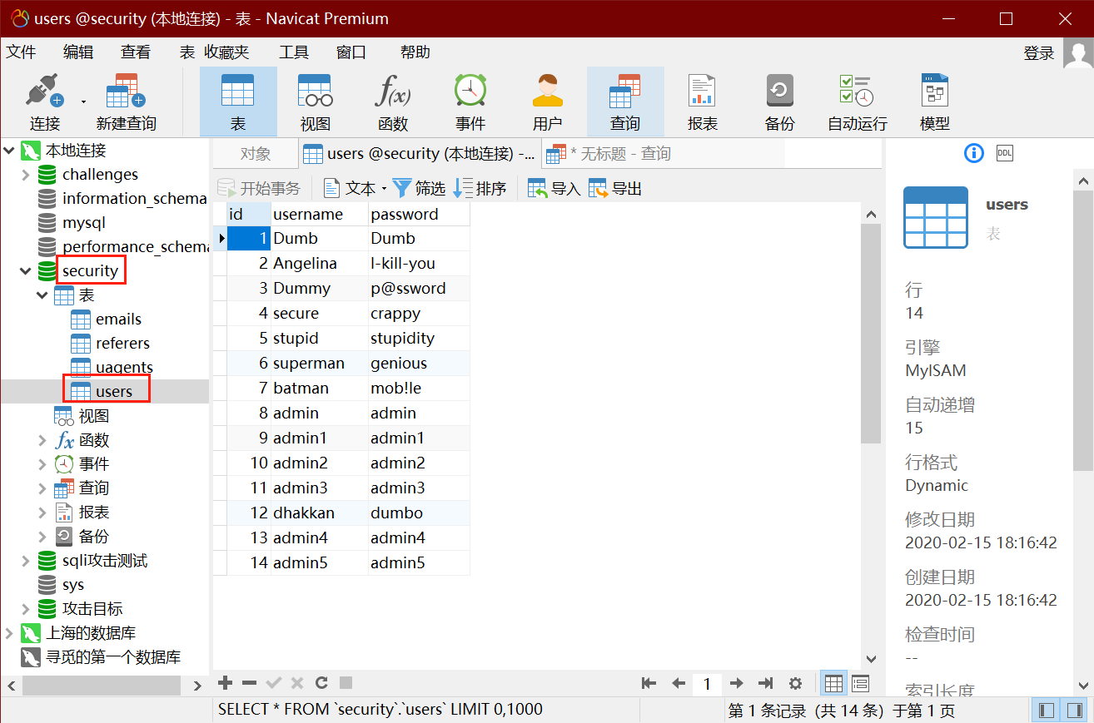Click the page number field showing 1
The image size is (1094, 723).
(x=707, y=684)
